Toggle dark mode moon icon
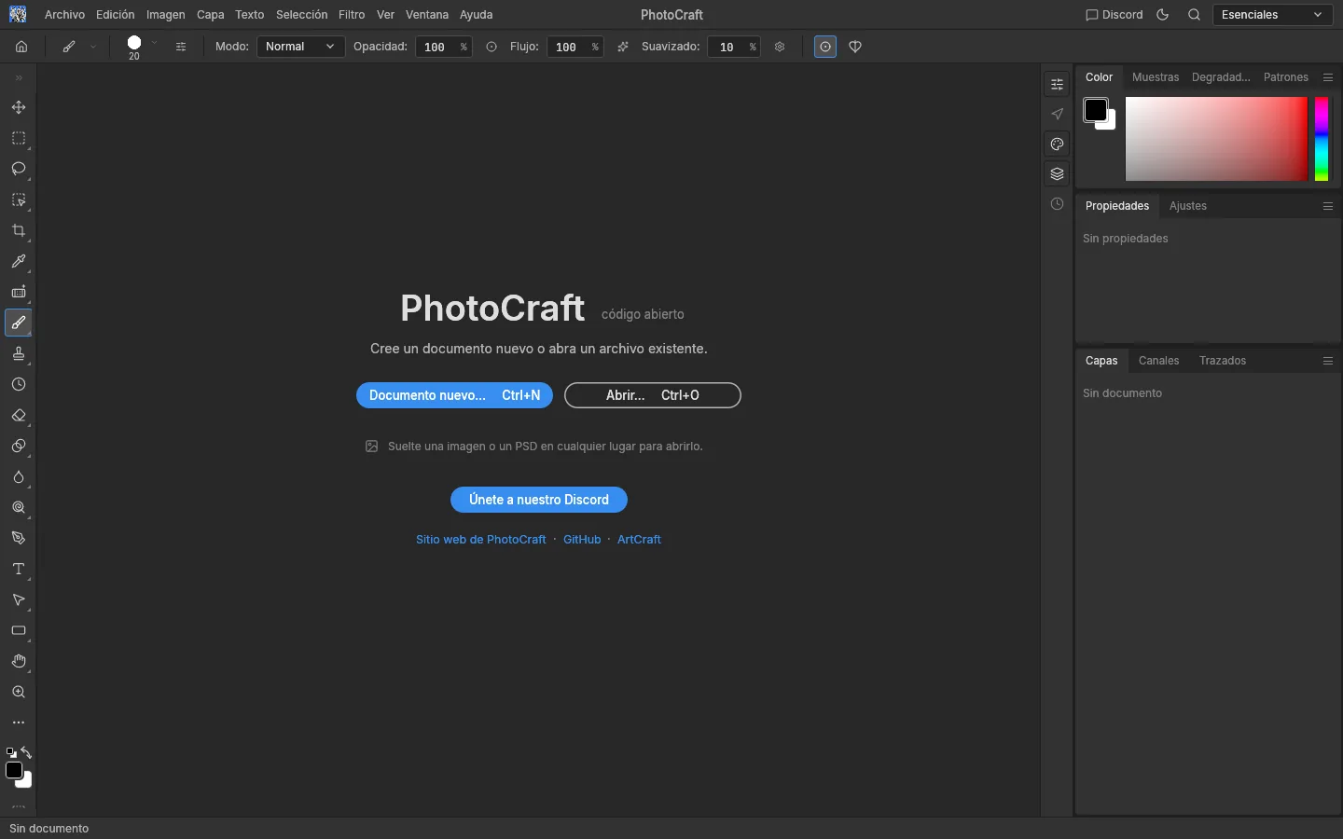The image size is (1343, 839). pyautogui.click(x=1162, y=15)
